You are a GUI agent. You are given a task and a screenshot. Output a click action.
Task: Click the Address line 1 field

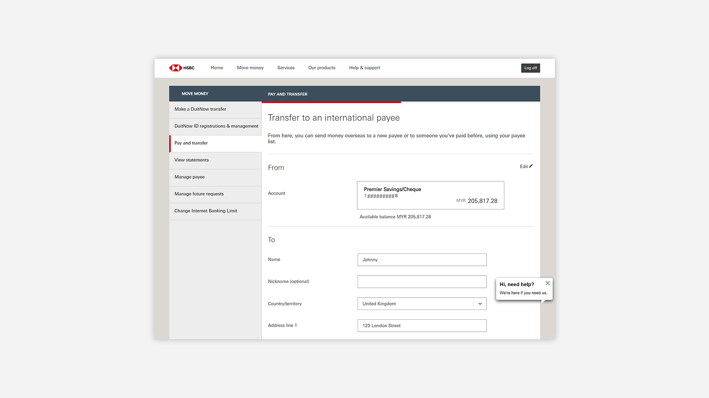422,325
